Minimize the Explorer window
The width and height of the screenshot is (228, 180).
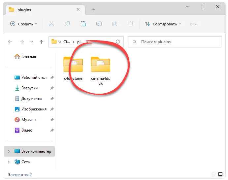coord(188,7)
